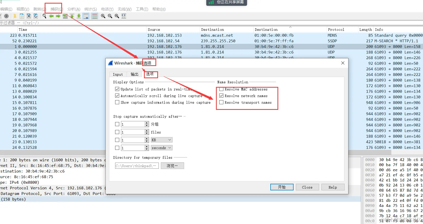The image size is (423, 224).
Task: Click the save capture file icon
Action: (x=22, y=16)
